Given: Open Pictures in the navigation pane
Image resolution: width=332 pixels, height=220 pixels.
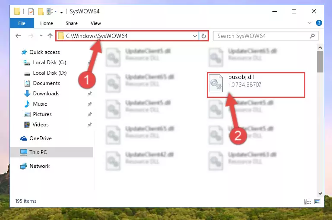Looking at the screenshot, I should pyautogui.click(x=42, y=114).
